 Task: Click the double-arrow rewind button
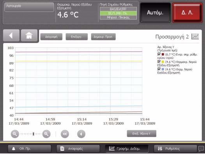[65, 134]
